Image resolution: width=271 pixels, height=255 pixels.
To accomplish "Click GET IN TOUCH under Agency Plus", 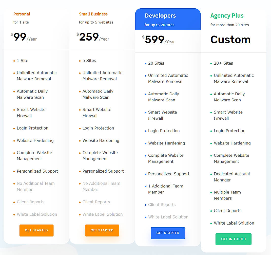I will pyautogui.click(x=233, y=239).
